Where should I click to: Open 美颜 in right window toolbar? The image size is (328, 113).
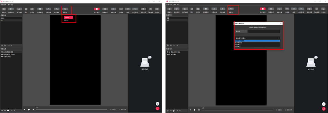click(294, 10)
